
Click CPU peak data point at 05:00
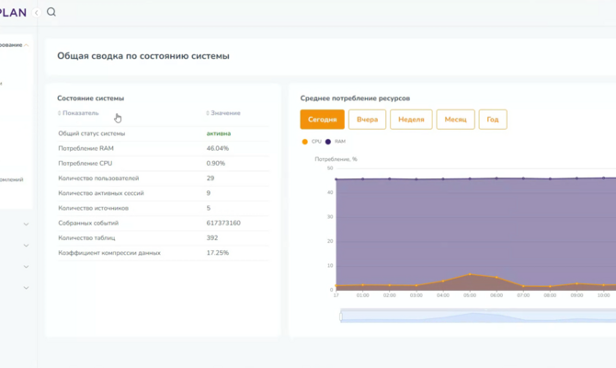click(470, 274)
